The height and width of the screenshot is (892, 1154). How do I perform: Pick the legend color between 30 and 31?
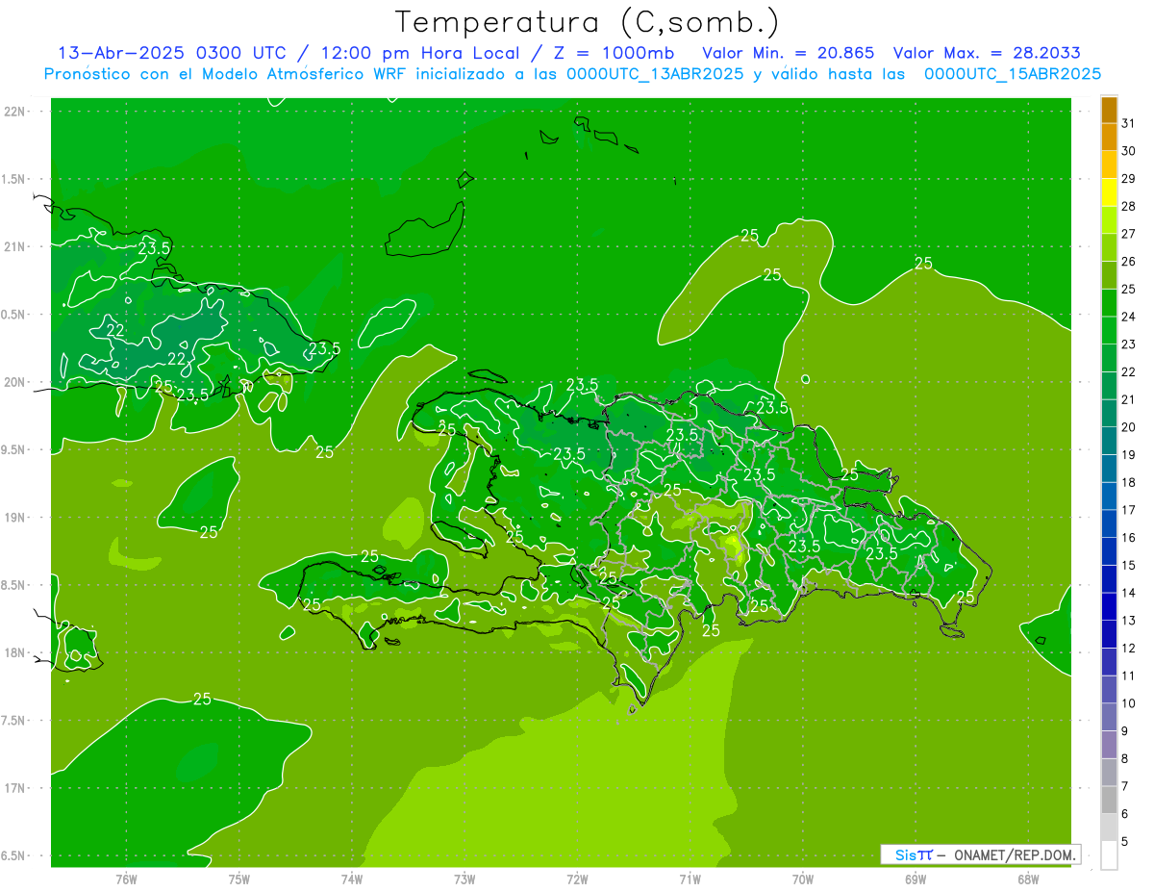[1109, 138]
